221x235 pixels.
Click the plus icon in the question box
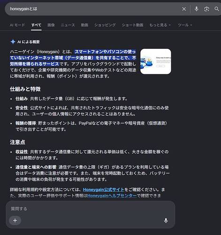pos(15,220)
